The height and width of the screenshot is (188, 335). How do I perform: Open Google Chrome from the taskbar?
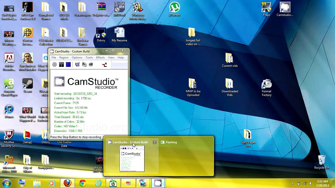tap(82, 183)
